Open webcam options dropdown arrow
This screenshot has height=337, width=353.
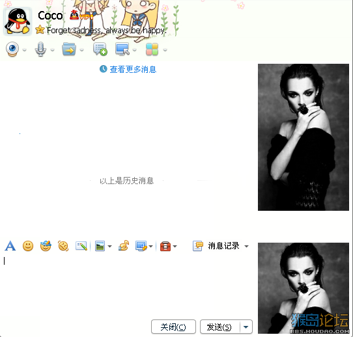tap(24, 50)
